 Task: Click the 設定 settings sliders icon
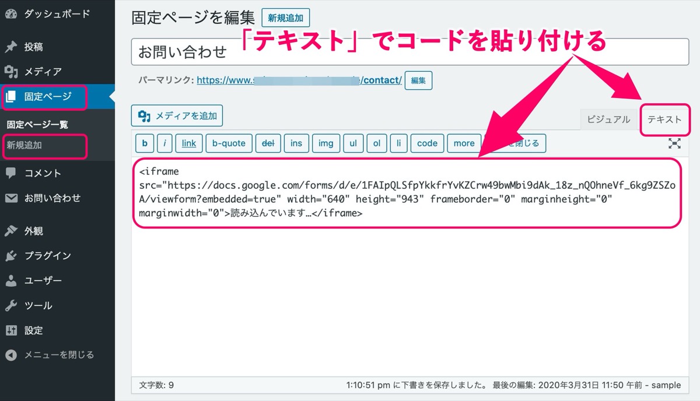click(x=11, y=330)
